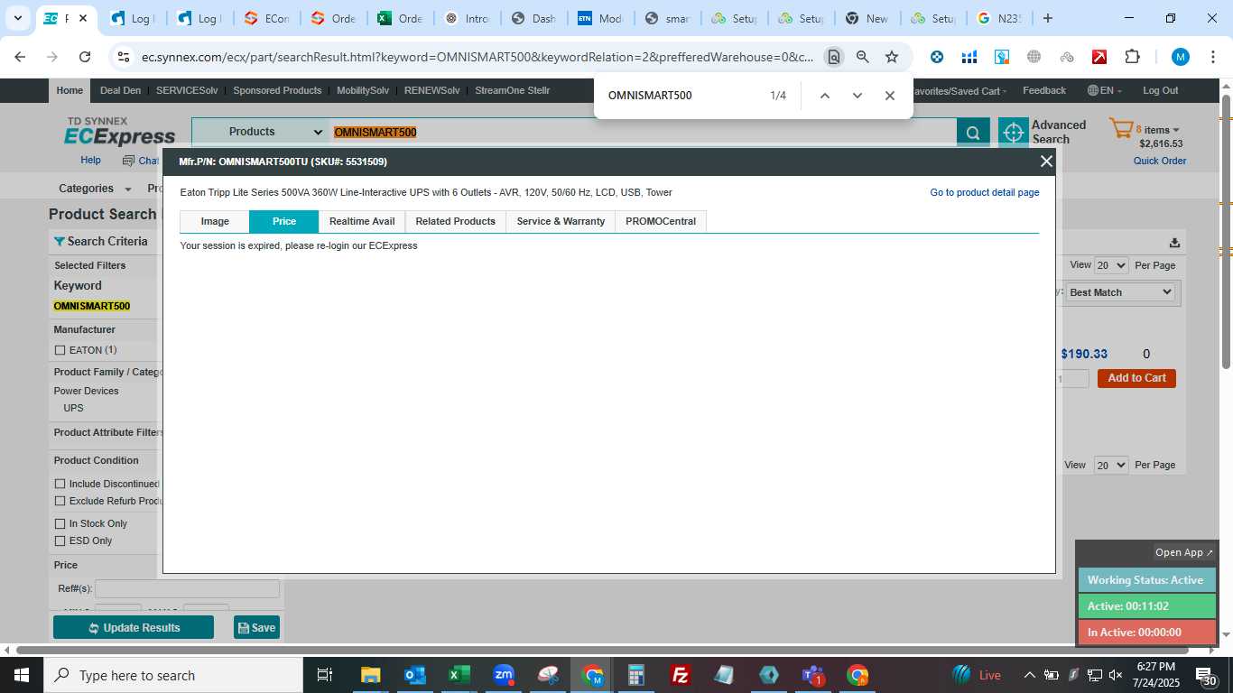Go to previous find-in-page match
Viewport: 1233px width, 693px height.
(x=824, y=96)
